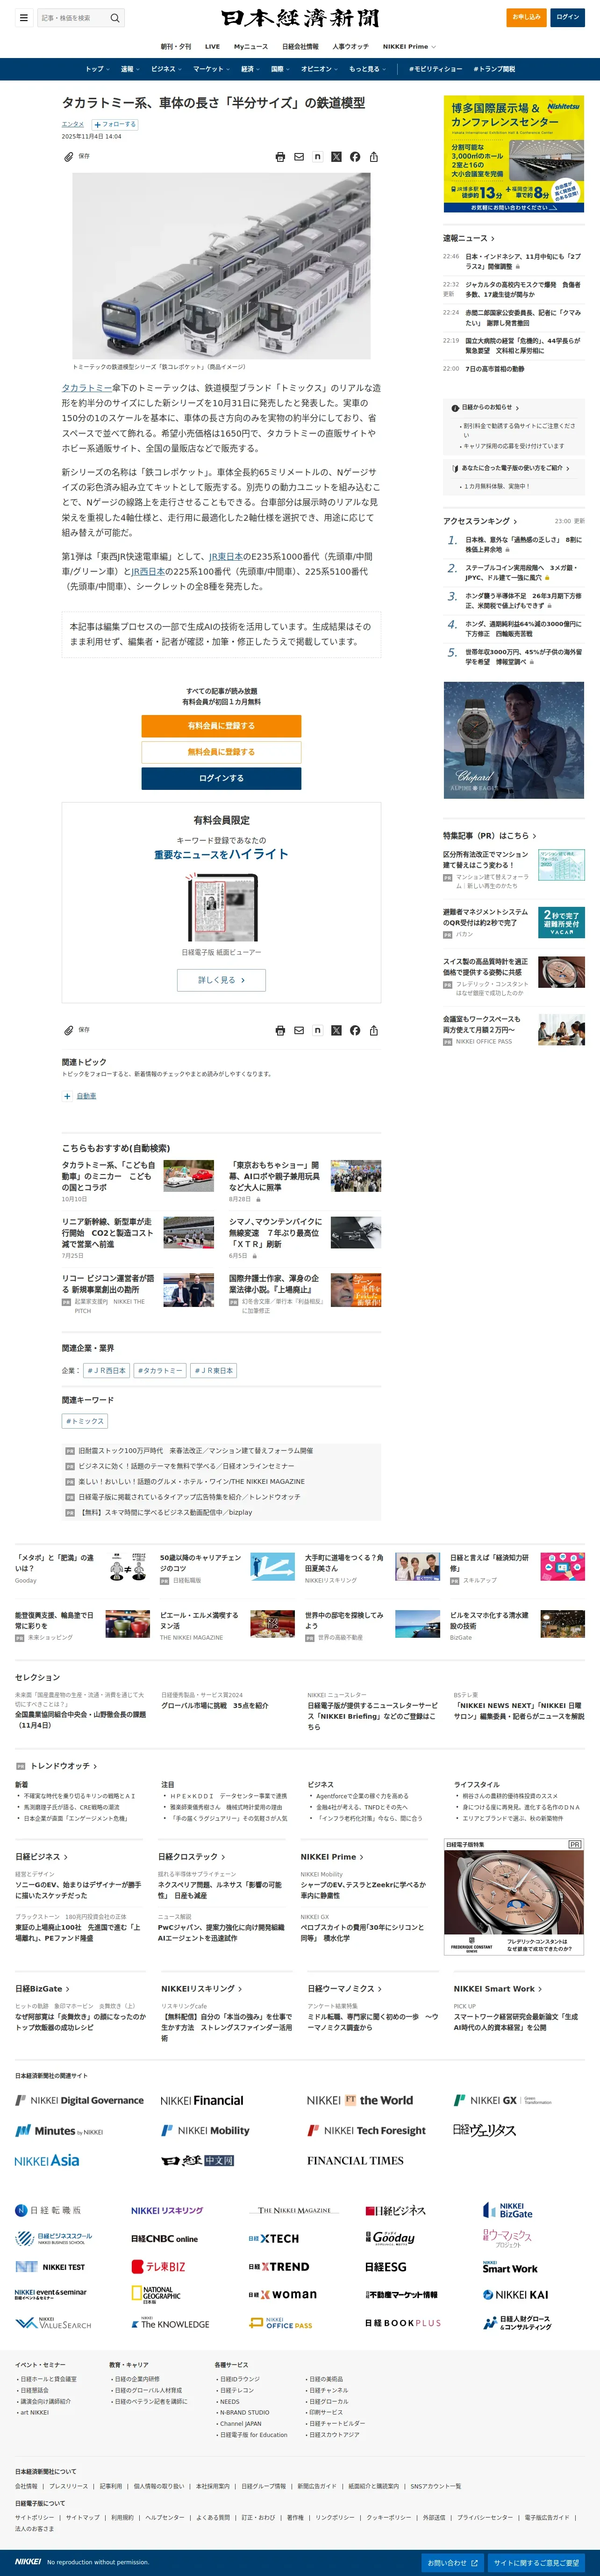Expand the マーケット navigation dropdown

211,69
